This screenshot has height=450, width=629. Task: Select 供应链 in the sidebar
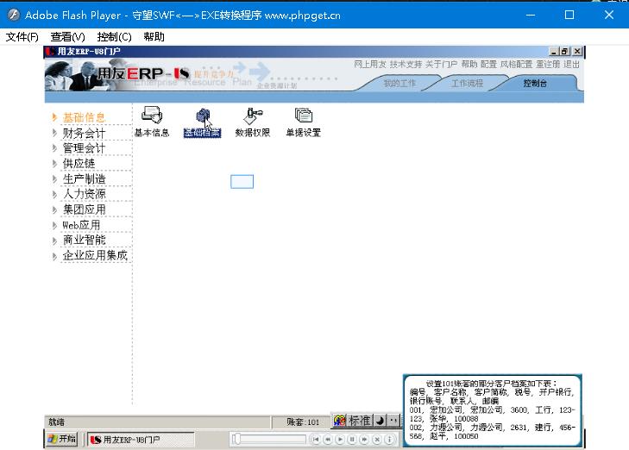(x=79, y=164)
